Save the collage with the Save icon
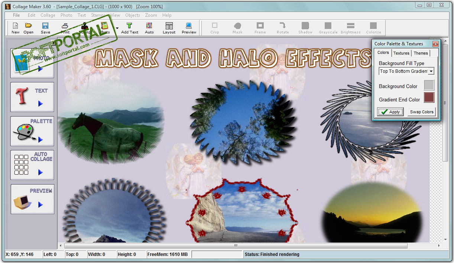Screen dimensions: 454x263 45,28
